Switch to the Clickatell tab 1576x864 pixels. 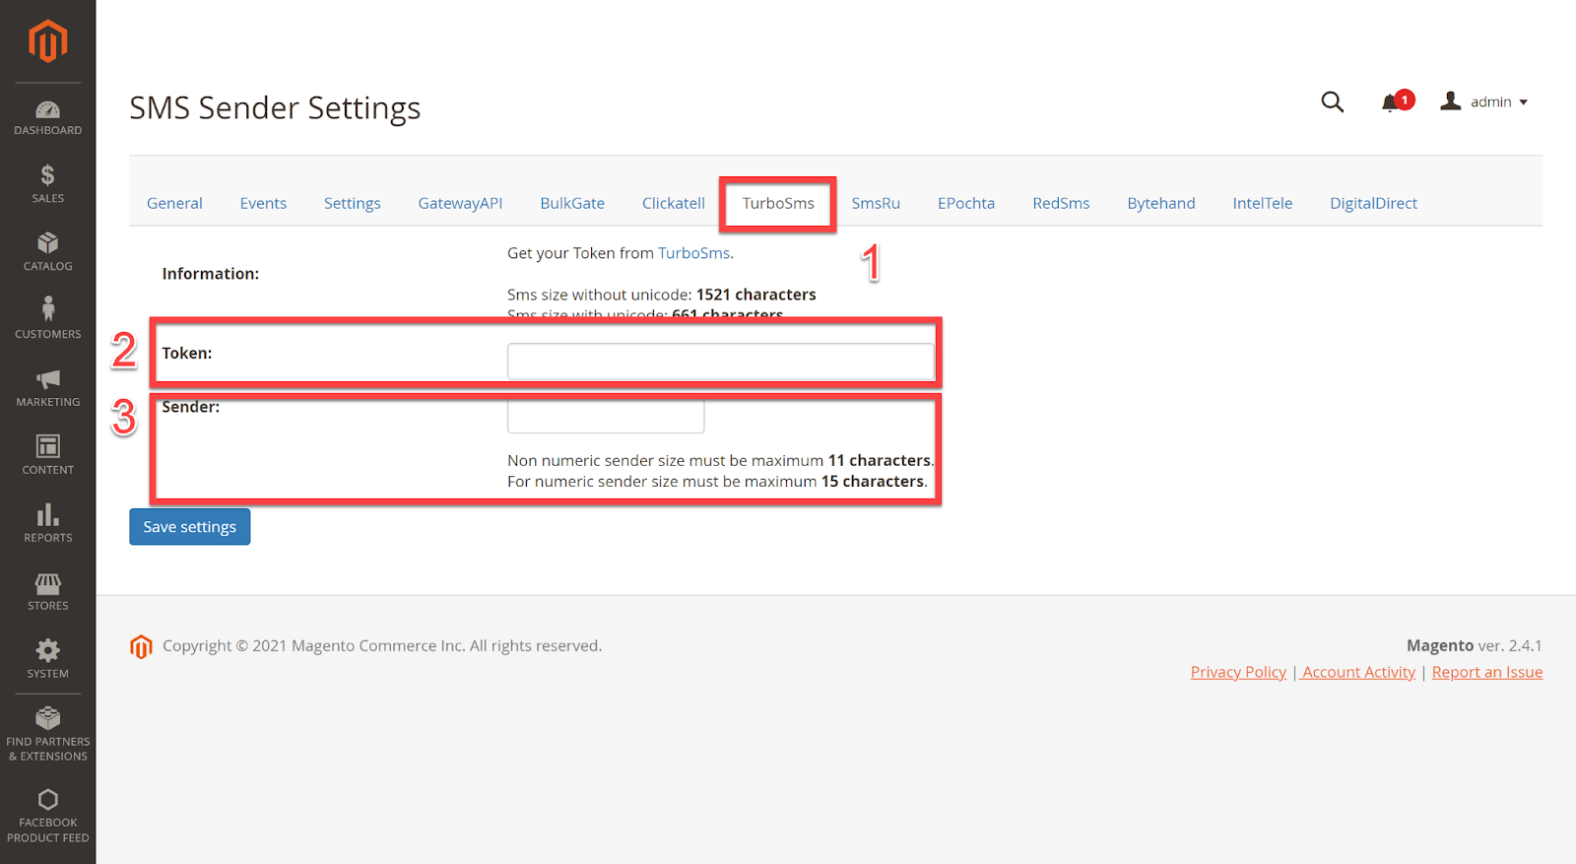(674, 203)
